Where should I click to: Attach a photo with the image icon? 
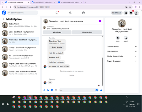(x=48, y=90)
